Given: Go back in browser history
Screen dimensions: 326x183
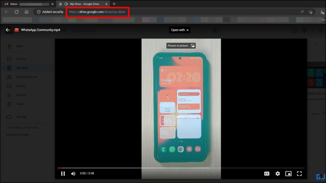Looking at the screenshot, I should 7,12.
